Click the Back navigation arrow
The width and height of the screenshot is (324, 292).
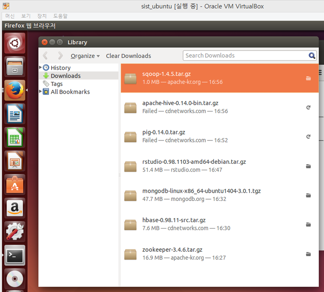coord(46,56)
